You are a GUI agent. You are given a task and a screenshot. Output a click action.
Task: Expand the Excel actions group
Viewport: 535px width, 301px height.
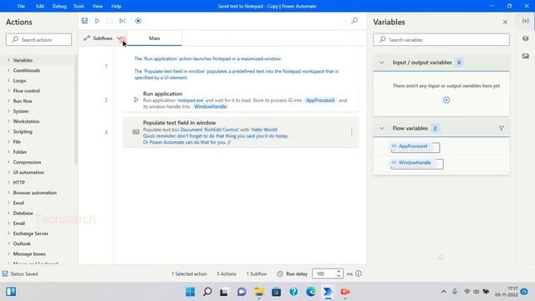tap(8, 202)
